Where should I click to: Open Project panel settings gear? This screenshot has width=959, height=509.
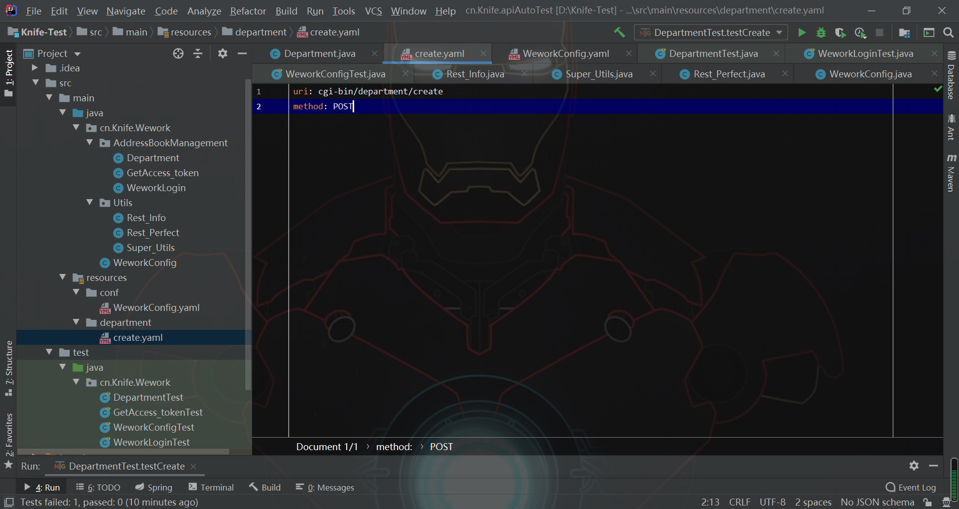223,53
